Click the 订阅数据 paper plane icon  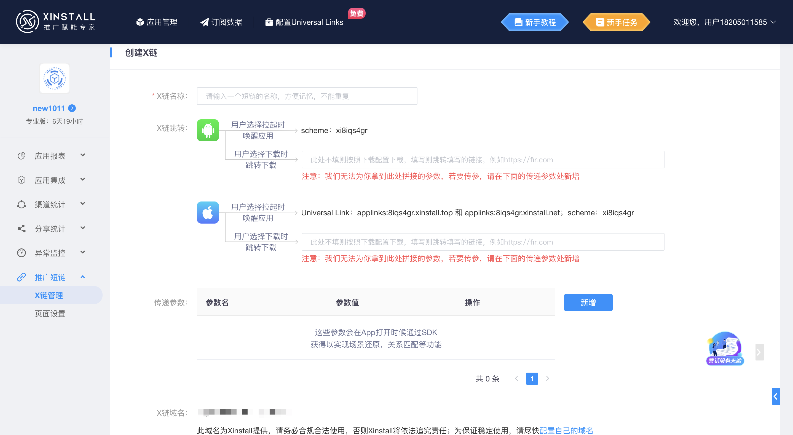coord(204,22)
